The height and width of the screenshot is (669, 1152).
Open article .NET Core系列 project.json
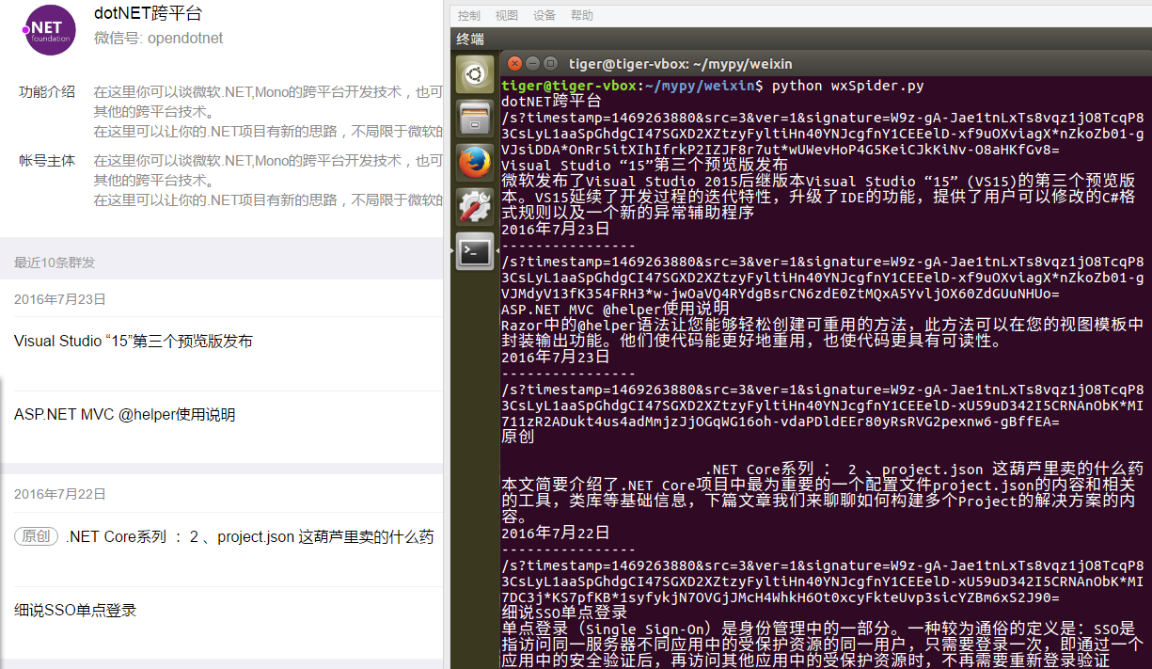(249, 536)
